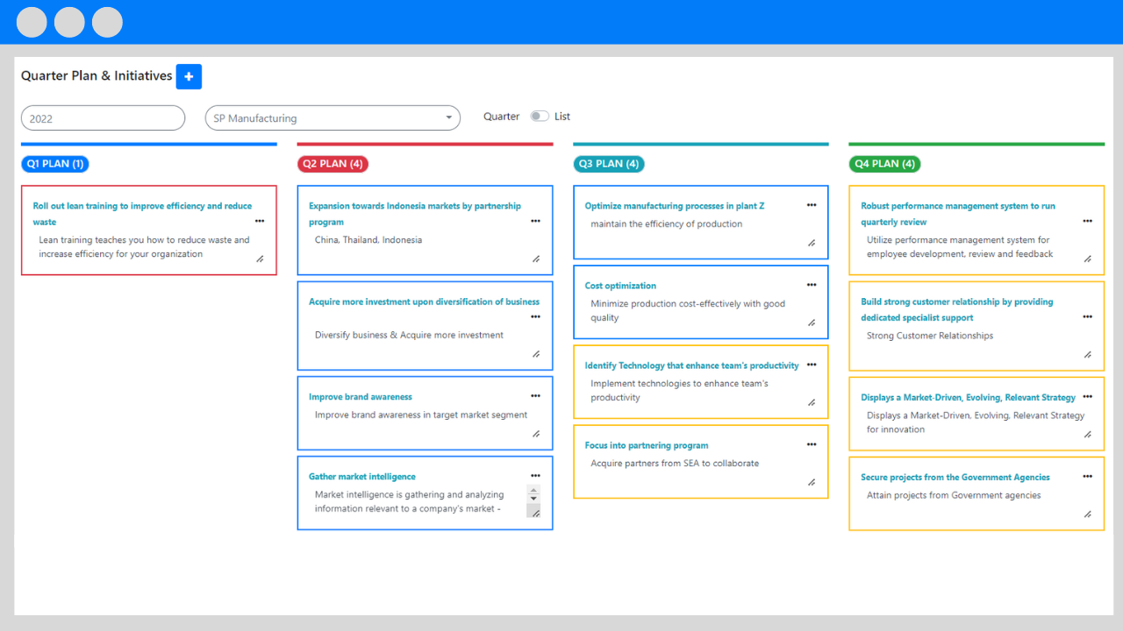Open Optimize manufacturing processes in plant Z title

(x=675, y=206)
